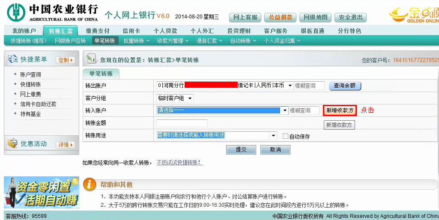Submit the form with 提交
Image resolution: width=439 pixels, height=220 pixels.
tap(241, 150)
